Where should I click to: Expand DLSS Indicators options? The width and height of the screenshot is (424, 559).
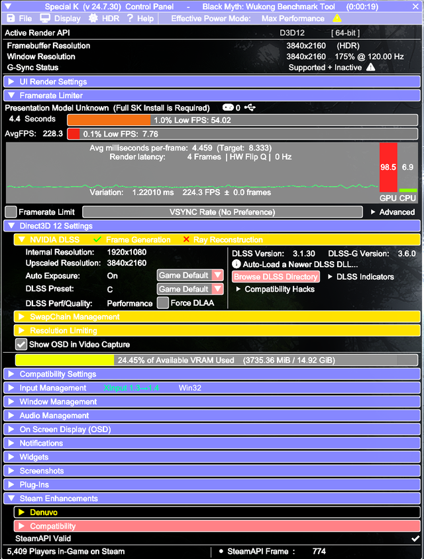pos(360,277)
